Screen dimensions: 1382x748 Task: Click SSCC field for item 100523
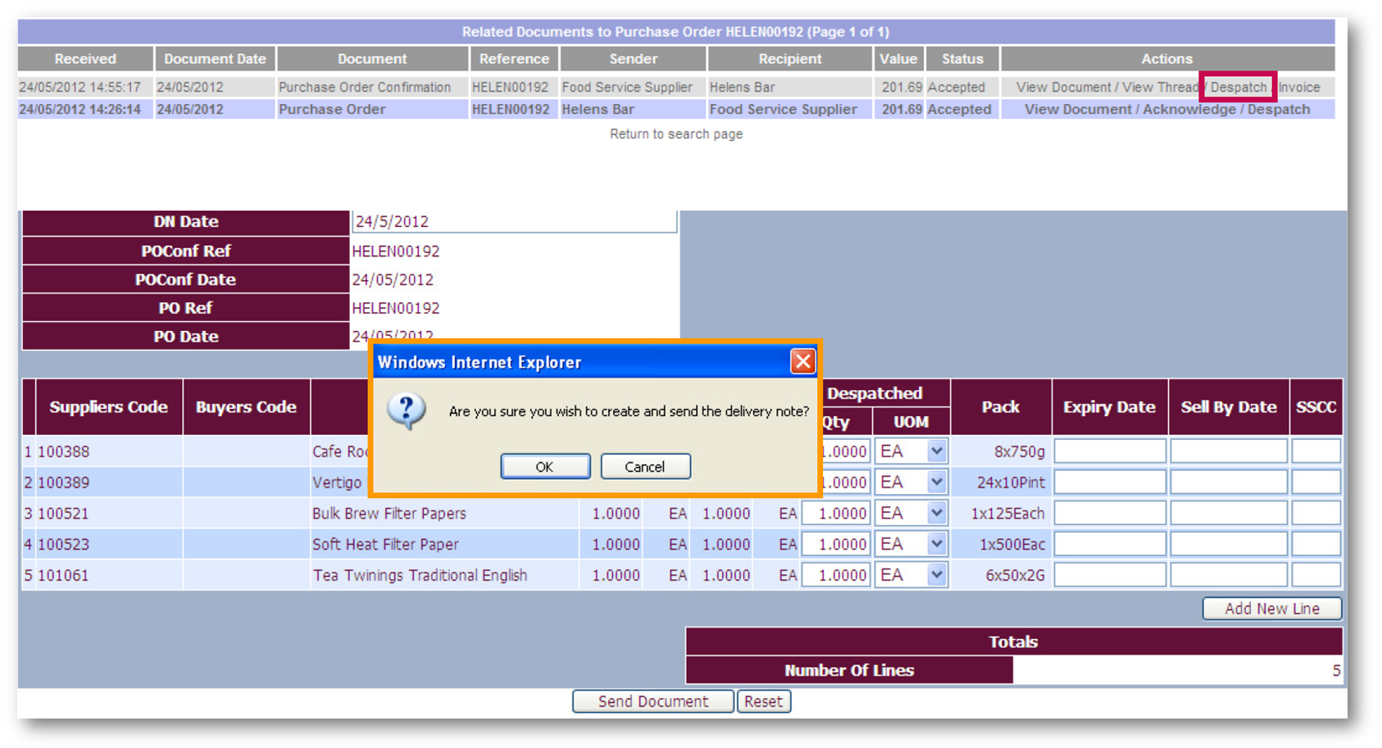[1316, 544]
